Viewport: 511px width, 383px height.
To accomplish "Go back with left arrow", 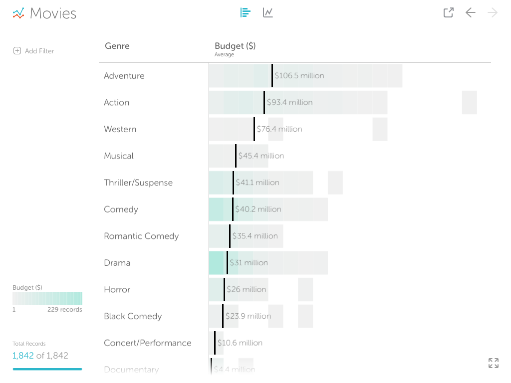I will point(470,13).
